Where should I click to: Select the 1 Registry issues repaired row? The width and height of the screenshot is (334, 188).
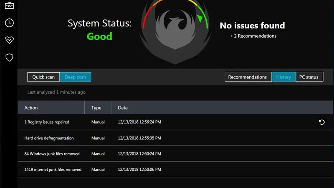pyautogui.click(x=47, y=122)
